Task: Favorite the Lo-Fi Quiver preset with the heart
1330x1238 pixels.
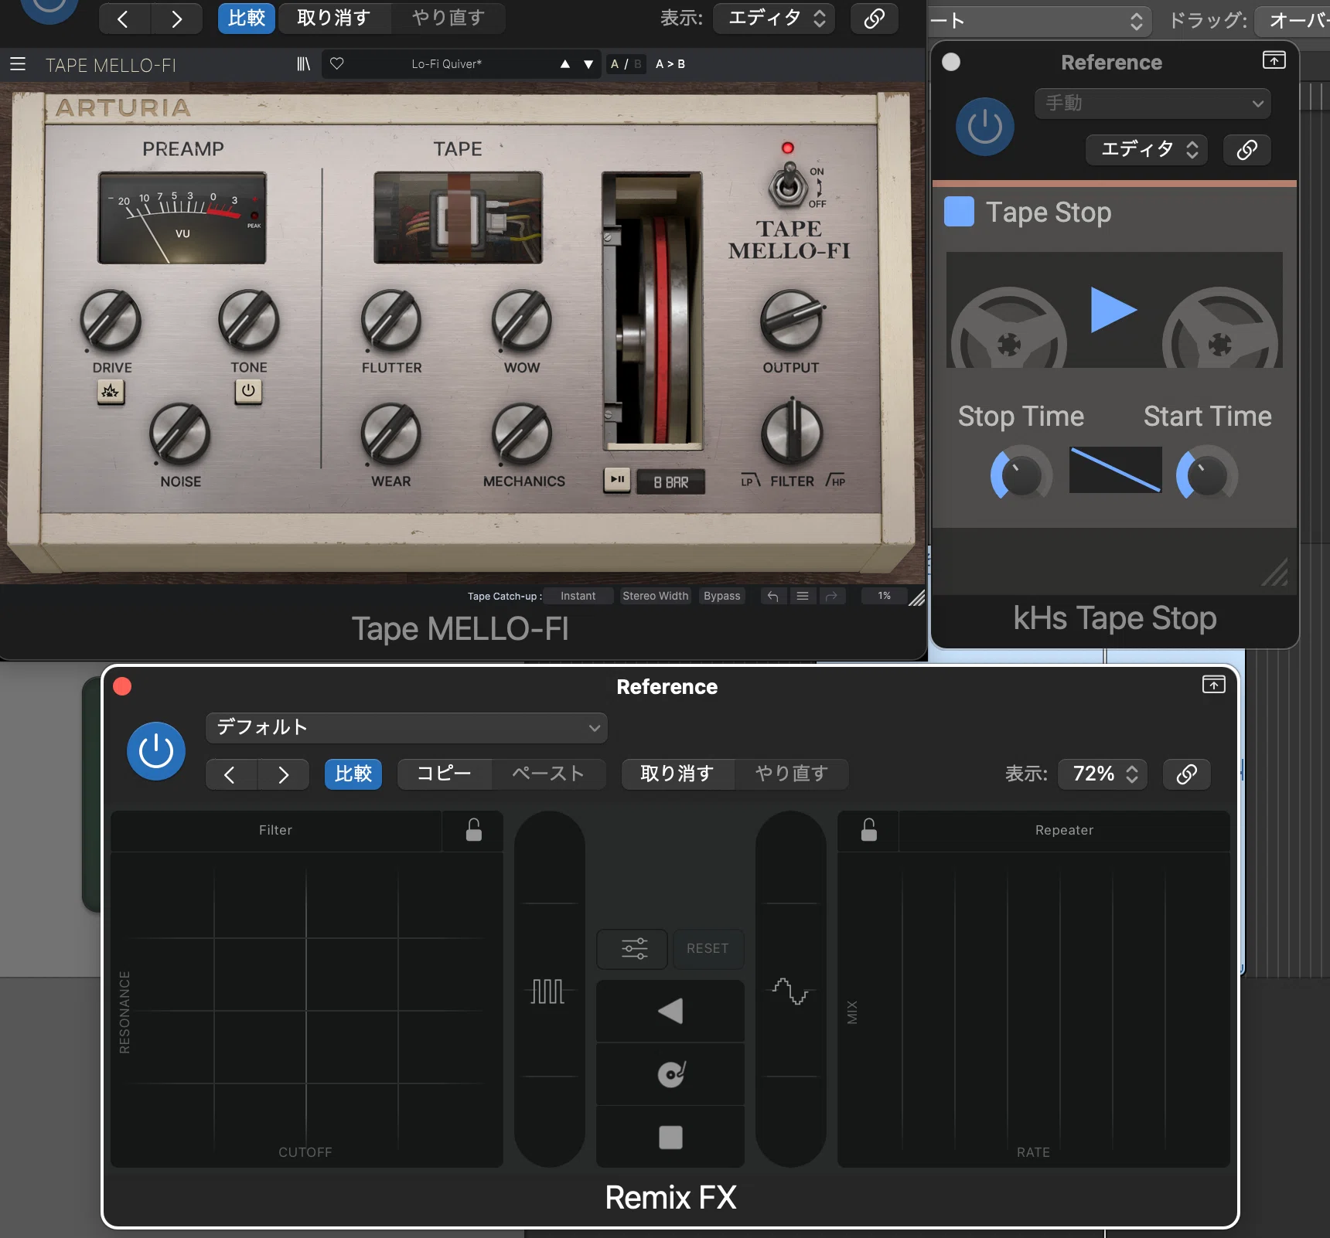Action: pyautogui.click(x=337, y=63)
